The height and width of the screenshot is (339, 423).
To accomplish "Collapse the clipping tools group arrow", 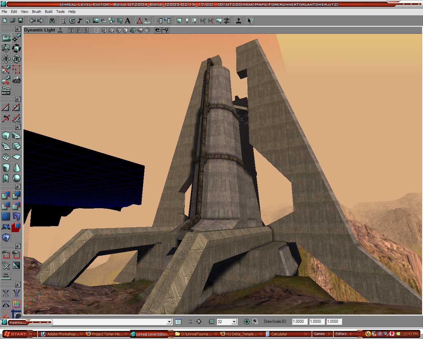I will coord(18,99).
